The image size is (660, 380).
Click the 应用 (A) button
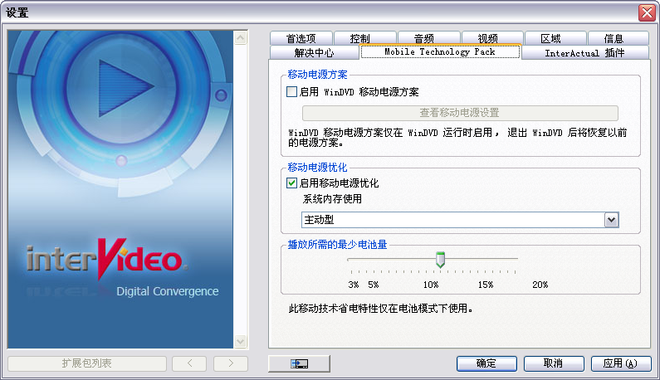(621, 363)
